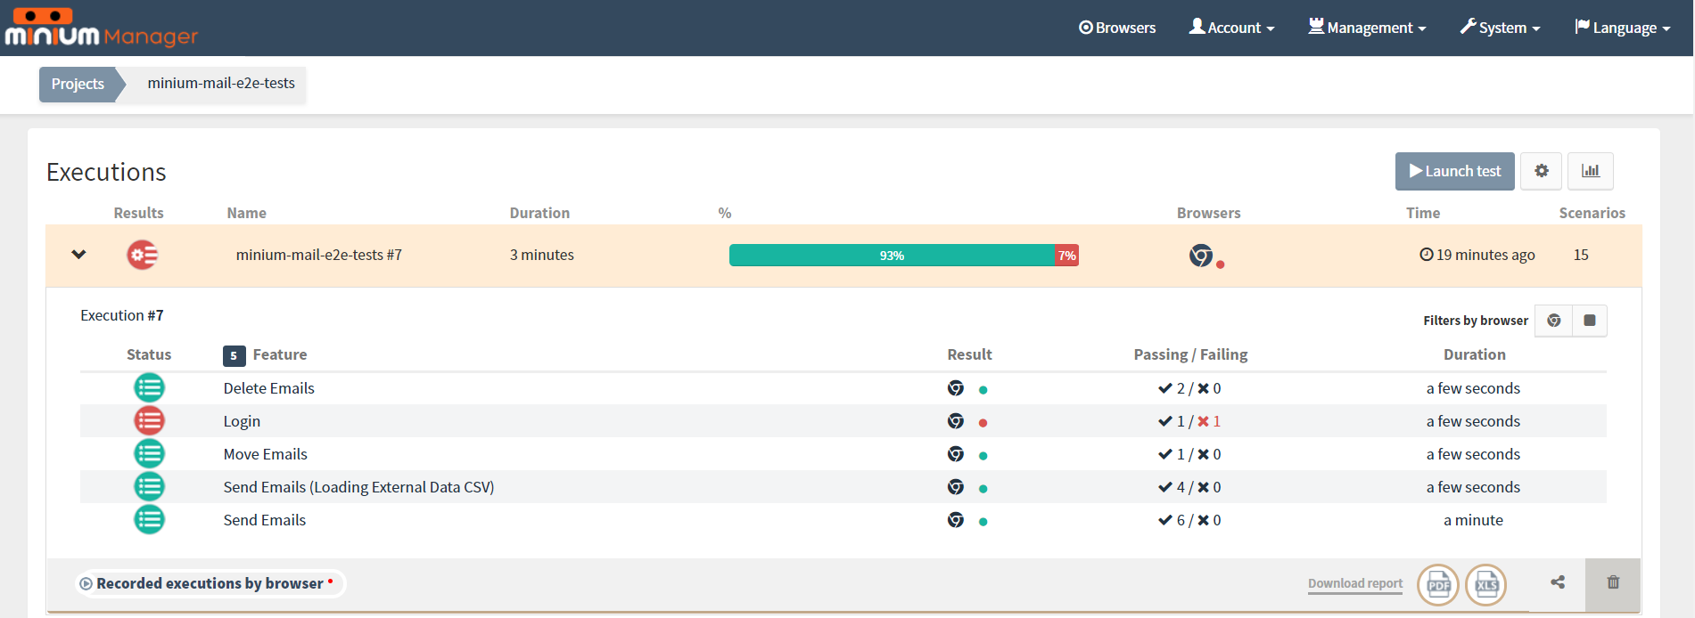Download the PDF report
Viewport: 1695px width, 618px height.
pos(1438,585)
